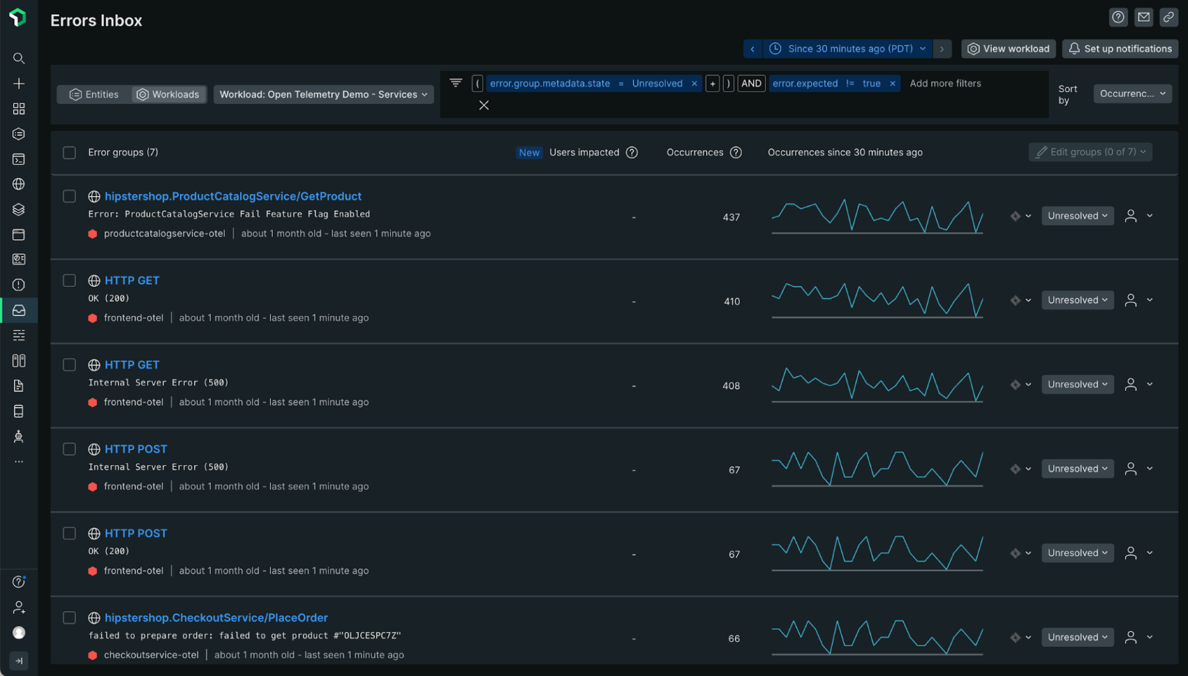Screen dimensions: 1188x676
Task: Select the add data plus icon
Action: click(x=19, y=83)
